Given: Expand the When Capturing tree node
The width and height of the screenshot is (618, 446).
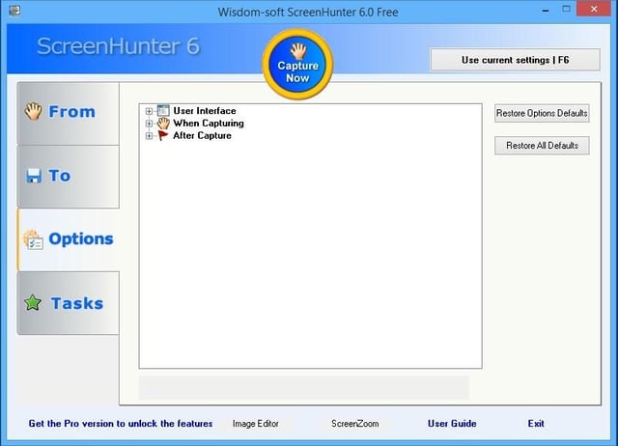Looking at the screenshot, I should pyautogui.click(x=149, y=124).
